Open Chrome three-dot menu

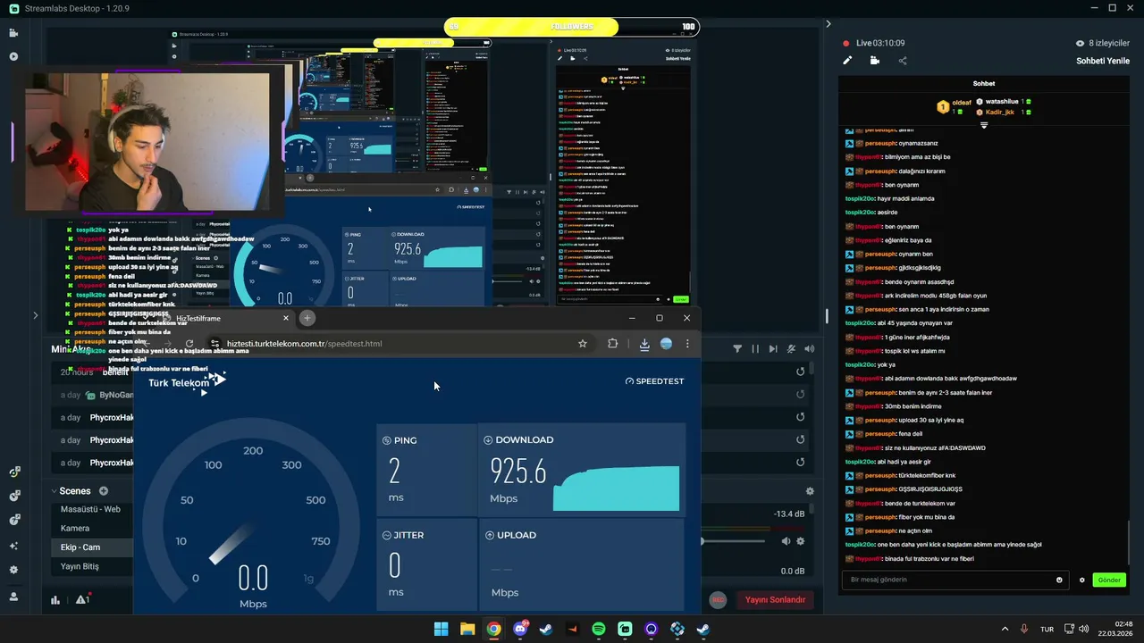[x=687, y=343]
